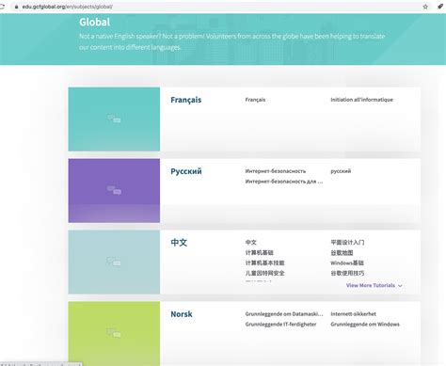
Task: Click the Global page heading
Action: click(95, 22)
